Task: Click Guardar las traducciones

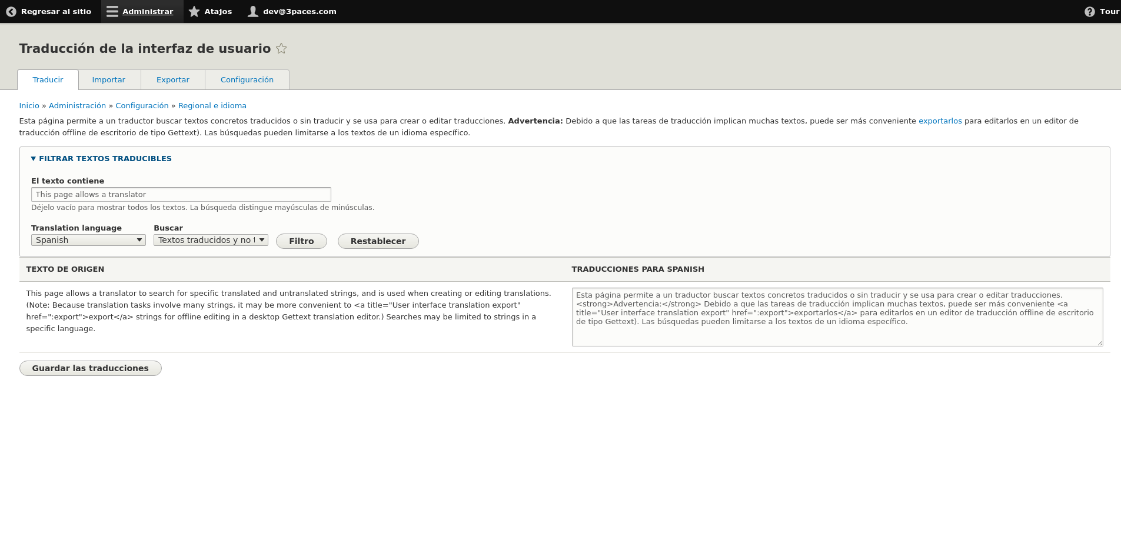Action: click(x=90, y=368)
